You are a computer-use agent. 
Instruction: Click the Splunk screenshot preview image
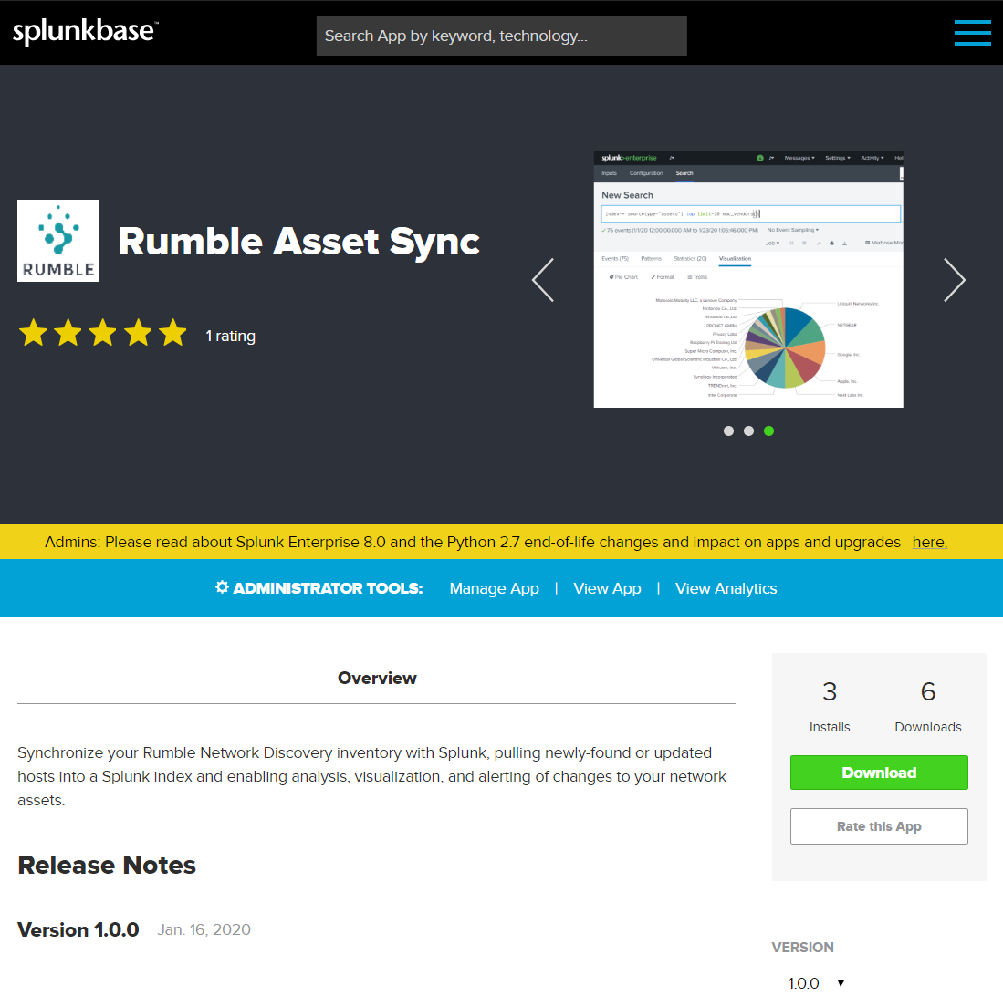[x=748, y=278]
